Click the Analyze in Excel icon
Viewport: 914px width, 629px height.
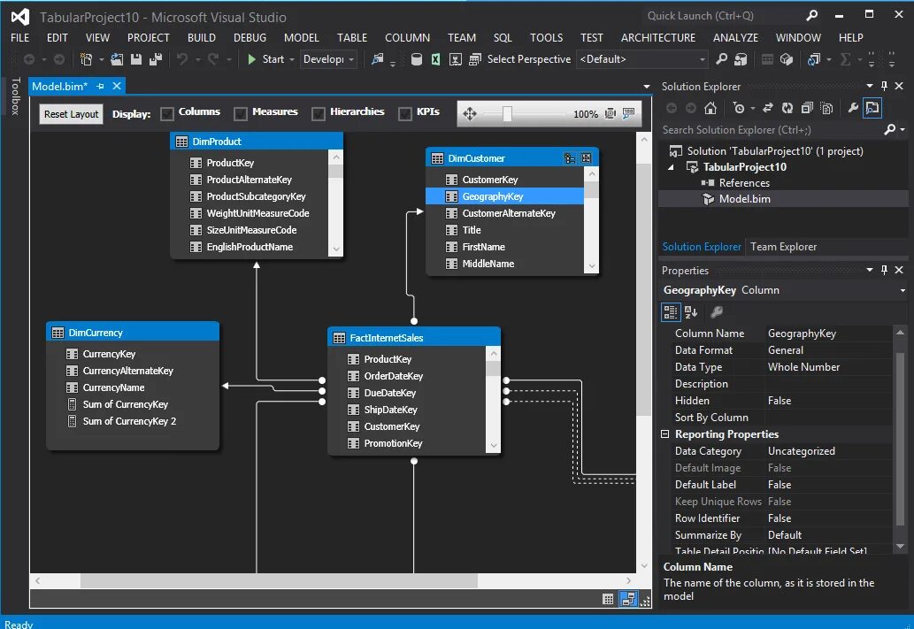(x=435, y=59)
